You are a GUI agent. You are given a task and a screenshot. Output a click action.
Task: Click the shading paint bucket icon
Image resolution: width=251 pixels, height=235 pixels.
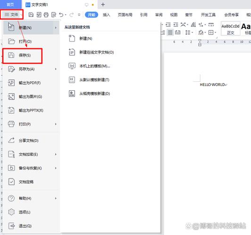201,32
